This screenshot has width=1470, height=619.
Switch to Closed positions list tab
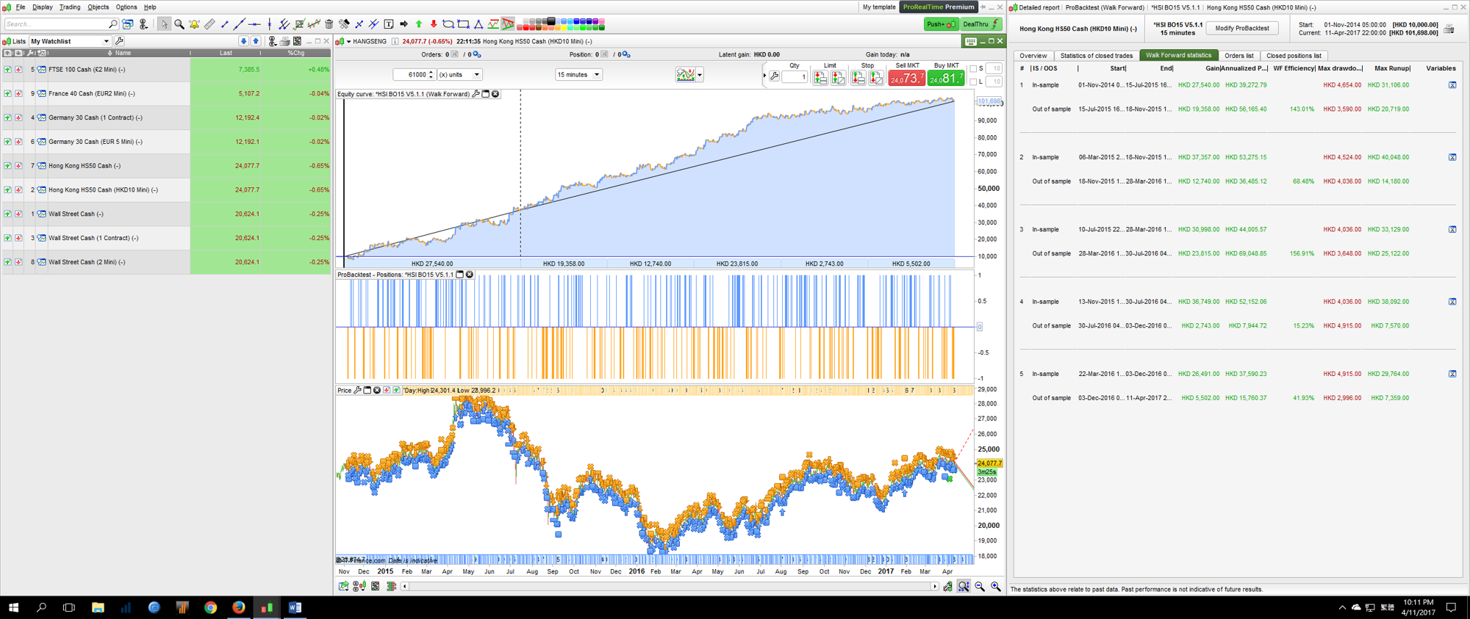[1294, 56]
